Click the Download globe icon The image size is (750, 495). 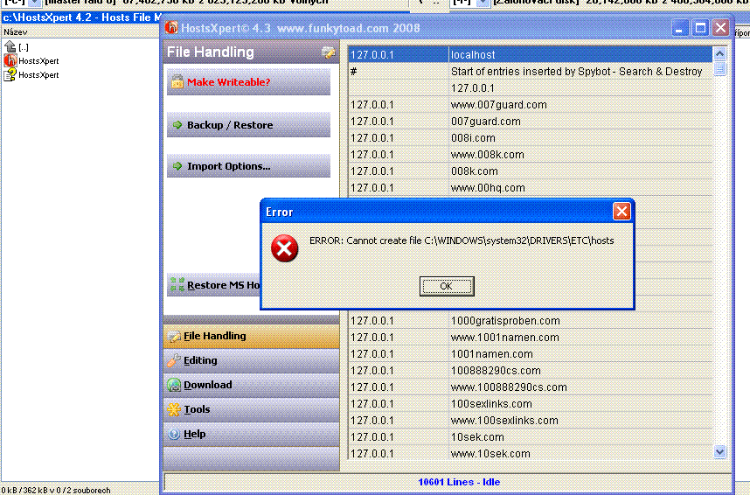pyautogui.click(x=174, y=385)
